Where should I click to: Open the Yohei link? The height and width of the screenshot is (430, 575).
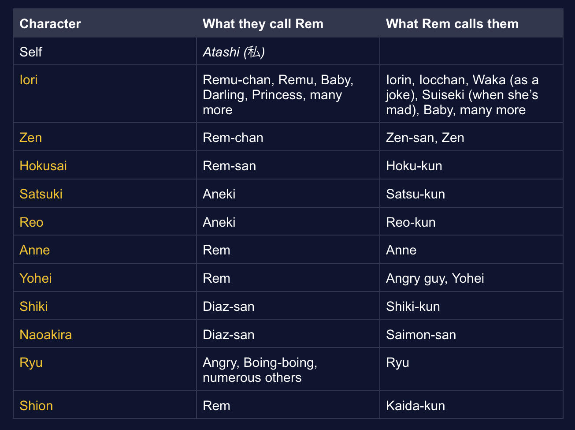pyautogui.click(x=36, y=278)
